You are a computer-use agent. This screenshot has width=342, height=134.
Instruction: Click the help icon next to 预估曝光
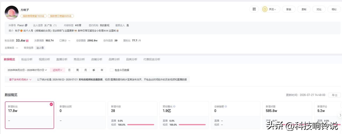point(174,106)
